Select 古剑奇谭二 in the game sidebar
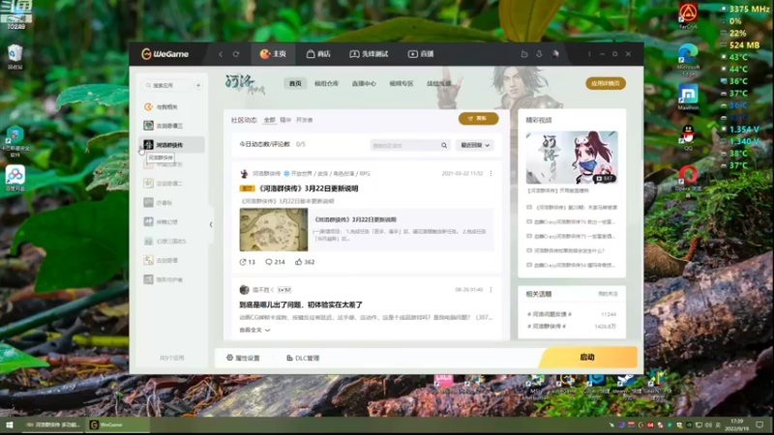Image resolution: width=774 pixels, height=435 pixels. (x=171, y=184)
